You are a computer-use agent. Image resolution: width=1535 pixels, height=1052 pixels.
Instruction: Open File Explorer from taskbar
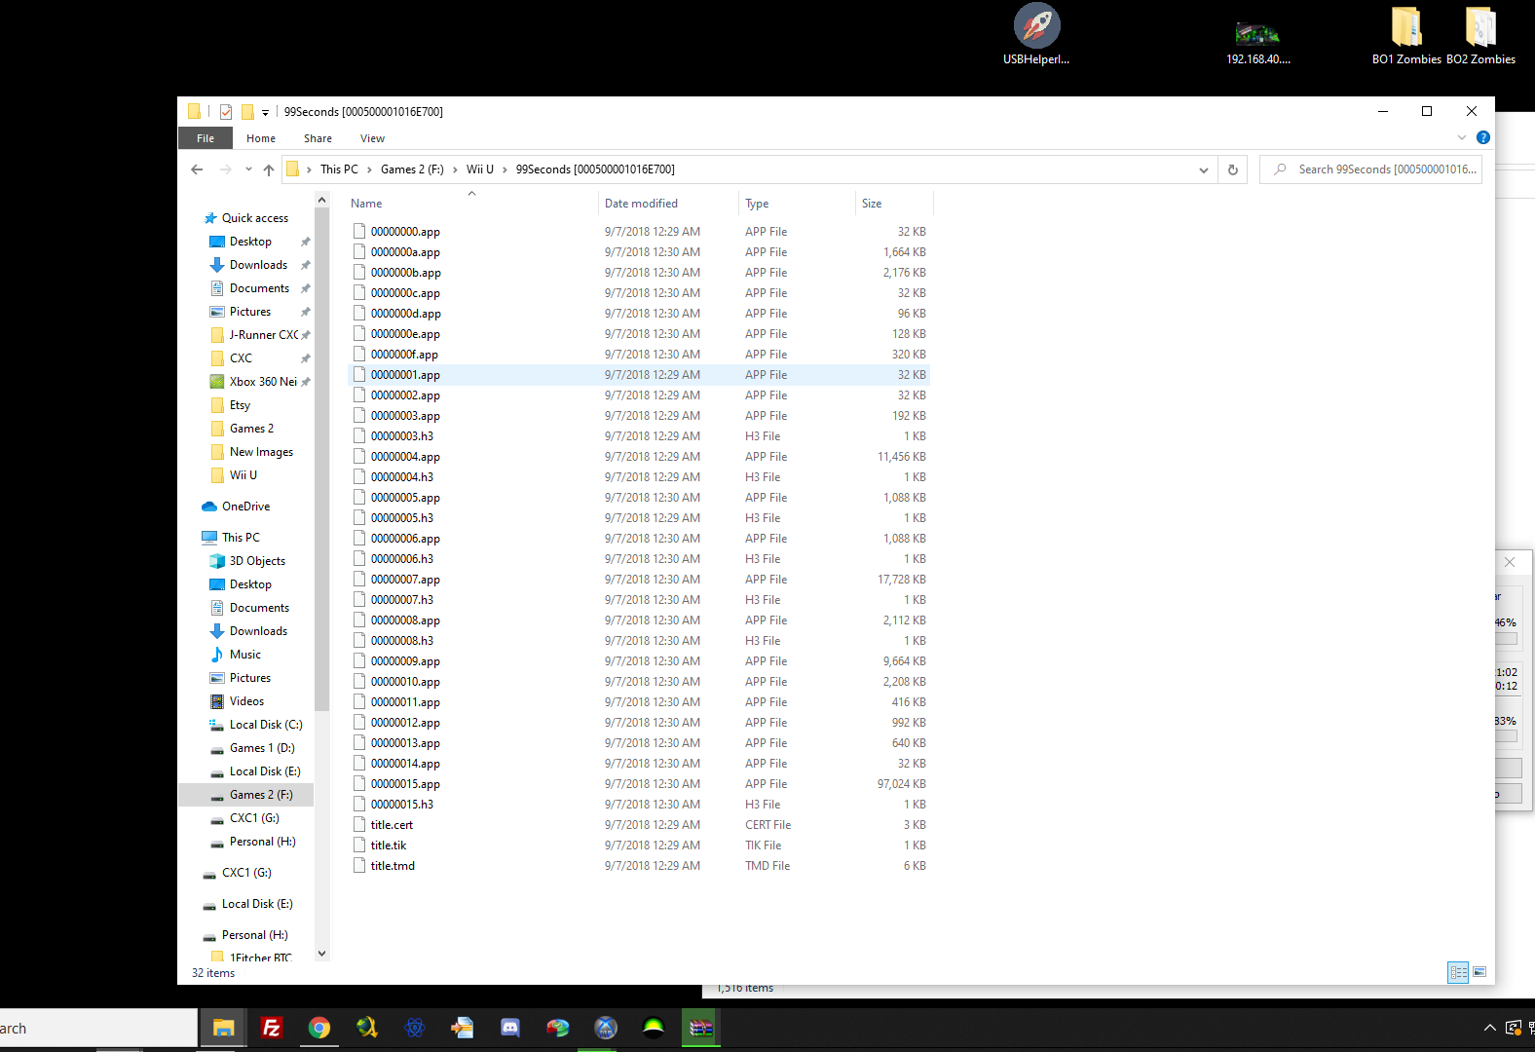(x=223, y=1028)
